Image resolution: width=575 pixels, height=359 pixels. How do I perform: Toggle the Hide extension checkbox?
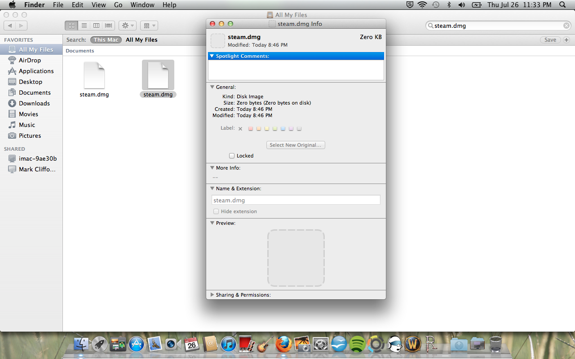pyautogui.click(x=216, y=211)
